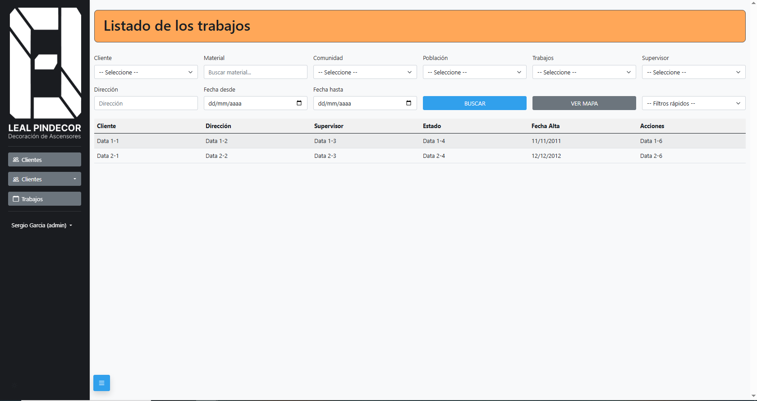Click the Leal Pindecor logo
Screen dimensions: 757x401
click(45, 72)
